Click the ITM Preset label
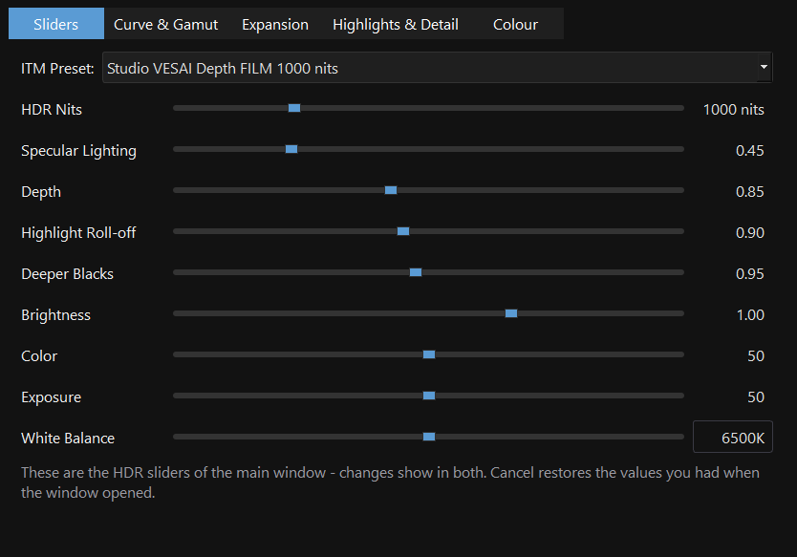The height and width of the screenshot is (557, 797). point(57,69)
